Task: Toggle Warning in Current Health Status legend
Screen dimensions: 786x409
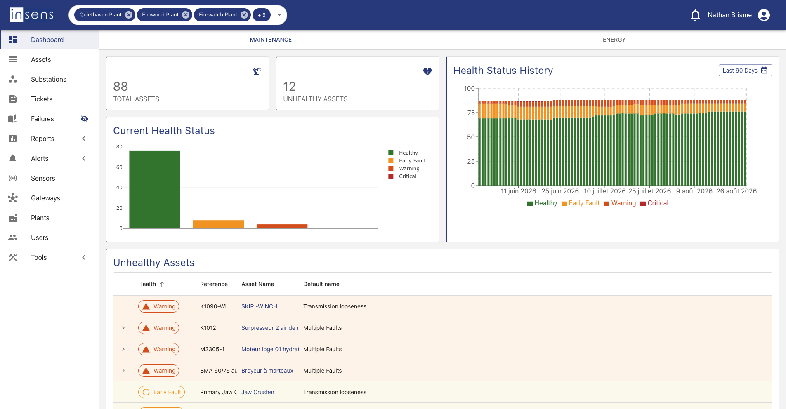Action: 404,169
